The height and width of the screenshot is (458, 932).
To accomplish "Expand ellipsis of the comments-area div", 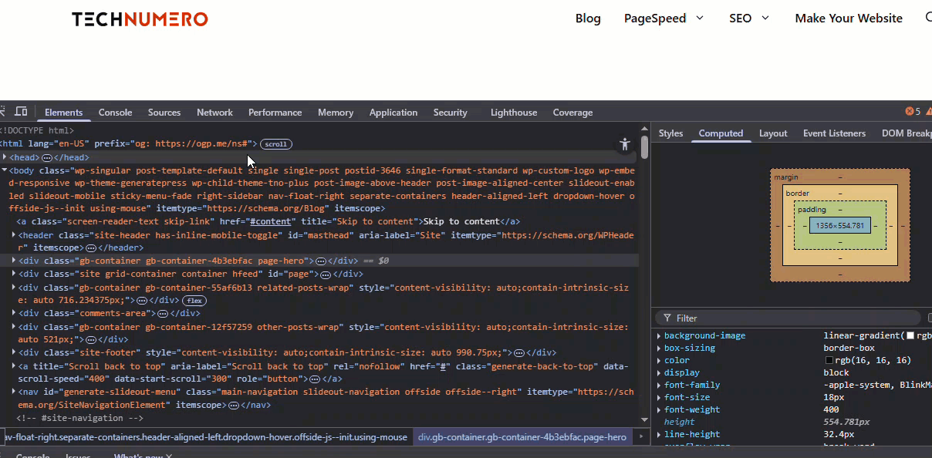I will pyautogui.click(x=163, y=314).
